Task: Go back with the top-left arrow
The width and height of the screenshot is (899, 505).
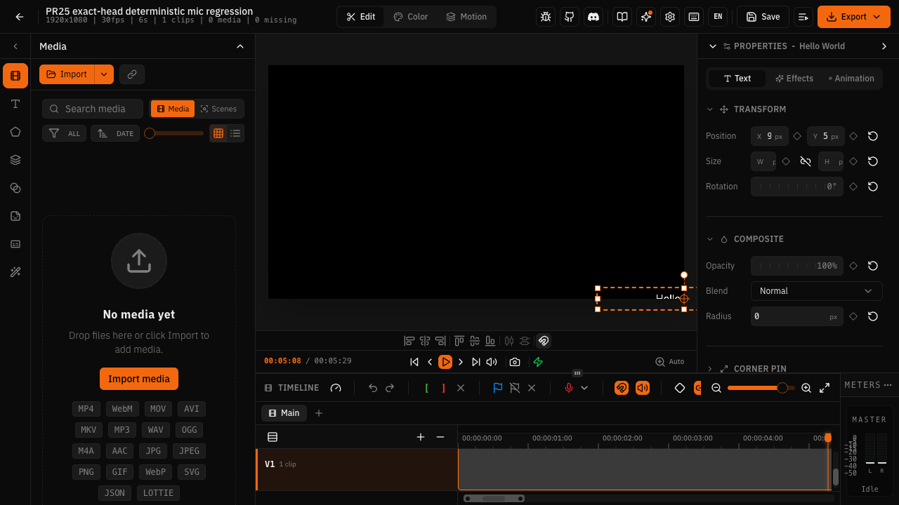Action: click(x=19, y=17)
